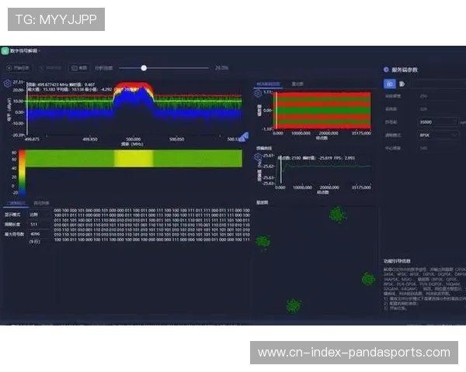This screenshot has width=466, height=372.
Task: Select the demodulated data tab above bit table
Action: coord(16,202)
